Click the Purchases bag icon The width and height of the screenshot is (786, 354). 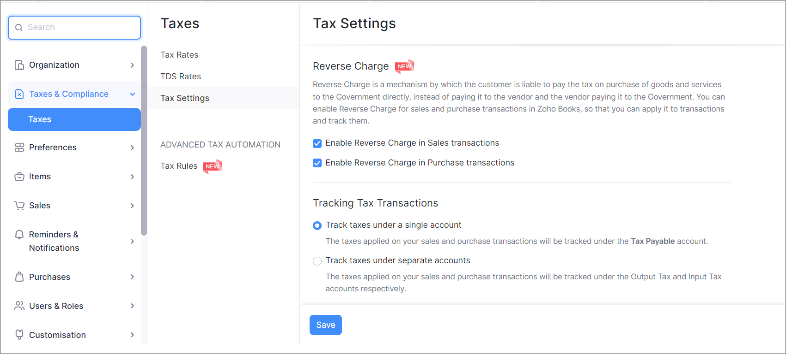[x=19, y=277]
